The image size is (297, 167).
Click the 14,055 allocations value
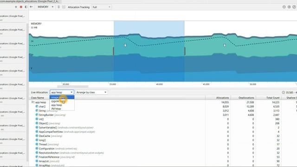coord(225,102)
